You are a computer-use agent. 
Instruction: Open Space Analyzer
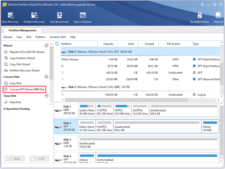click(83, 18)
